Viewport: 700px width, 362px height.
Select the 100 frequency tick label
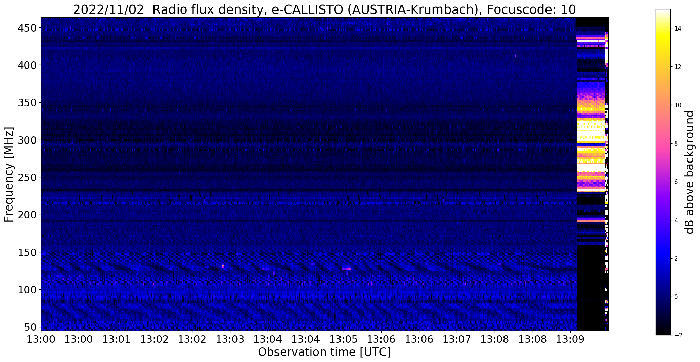point(27,290)
